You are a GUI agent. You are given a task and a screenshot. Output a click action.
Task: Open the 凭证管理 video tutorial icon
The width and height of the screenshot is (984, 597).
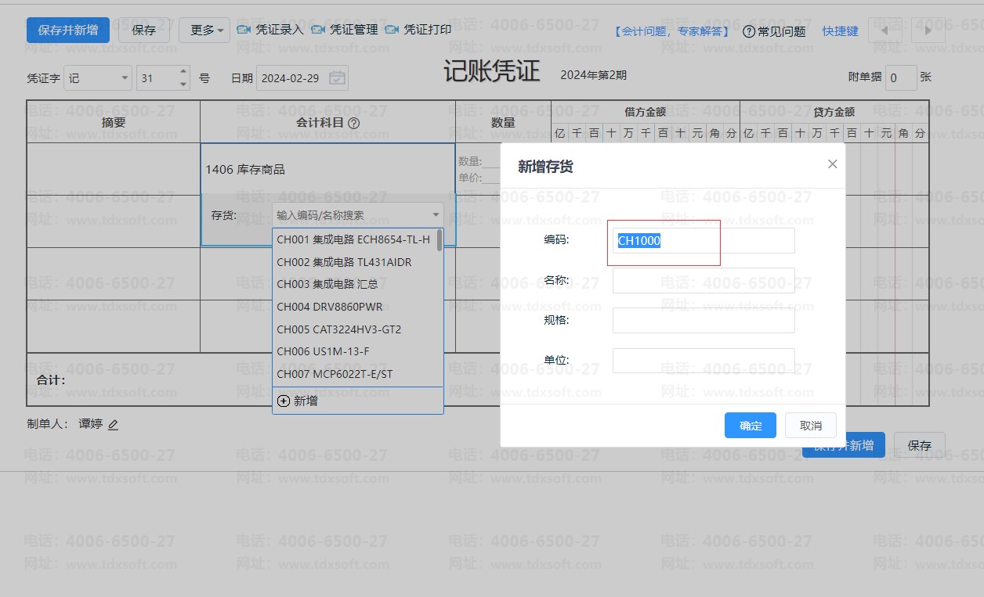pyautogui.click(x=318, y=30)
